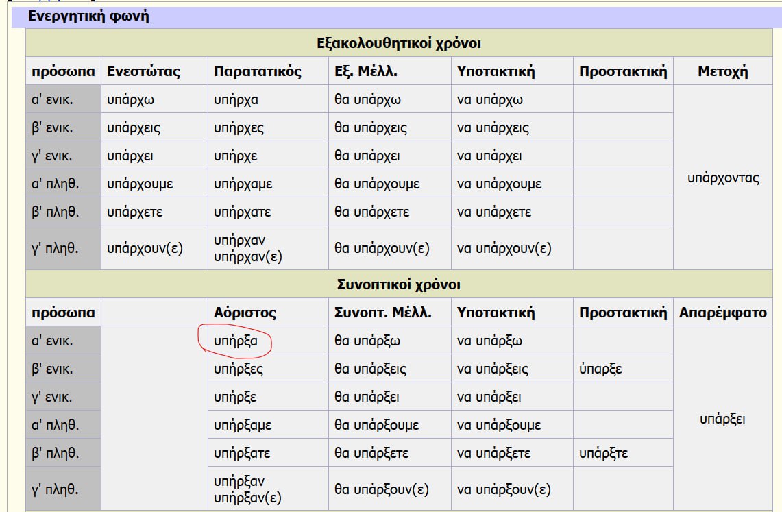
Task: Click the Αόριστος column header
Action: pos(245,313)
